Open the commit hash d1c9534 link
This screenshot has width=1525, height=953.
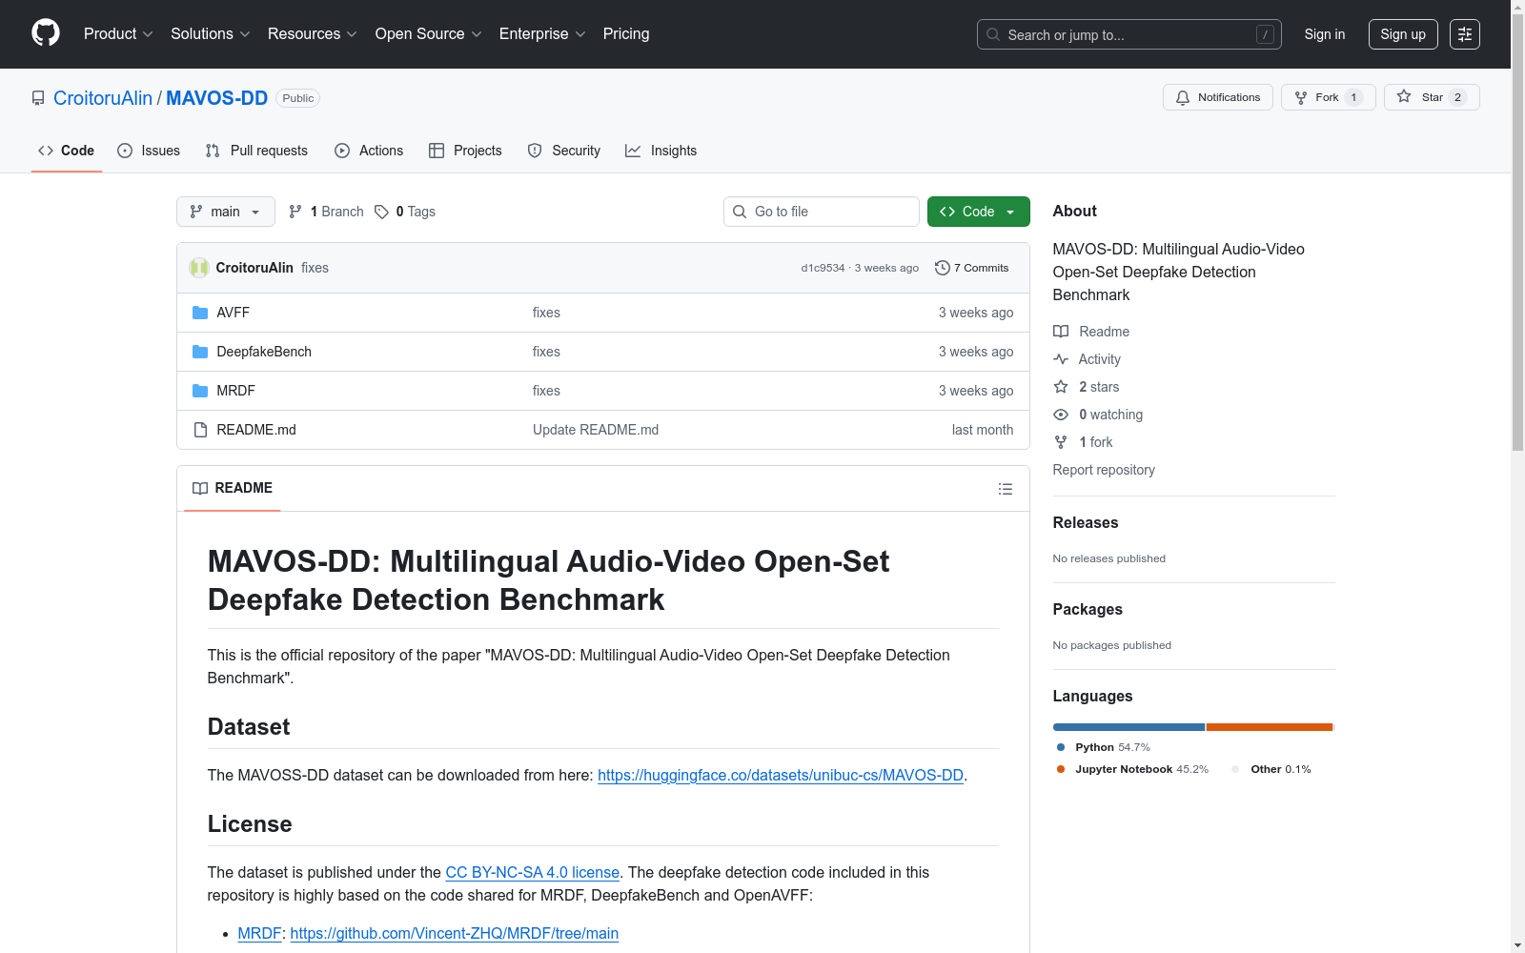tap(823, 268)
